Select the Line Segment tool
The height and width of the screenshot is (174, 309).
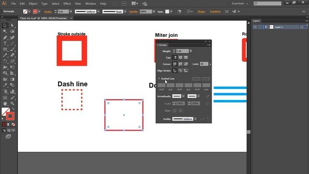pos(12,43)
